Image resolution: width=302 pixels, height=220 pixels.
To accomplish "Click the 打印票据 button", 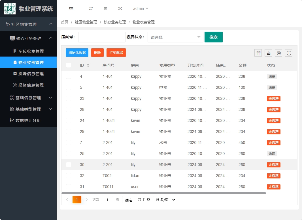I will click(116, 53).
